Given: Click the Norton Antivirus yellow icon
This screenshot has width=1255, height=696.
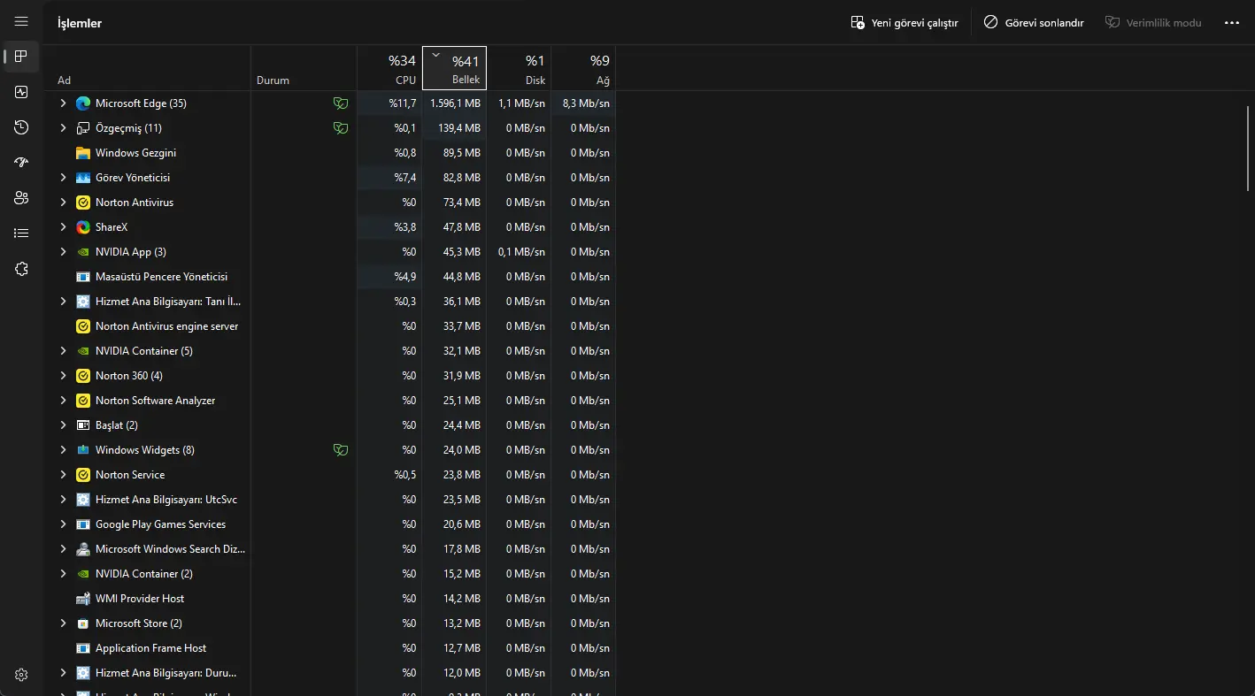Looking at the screenshot, I should click(83, 203).
